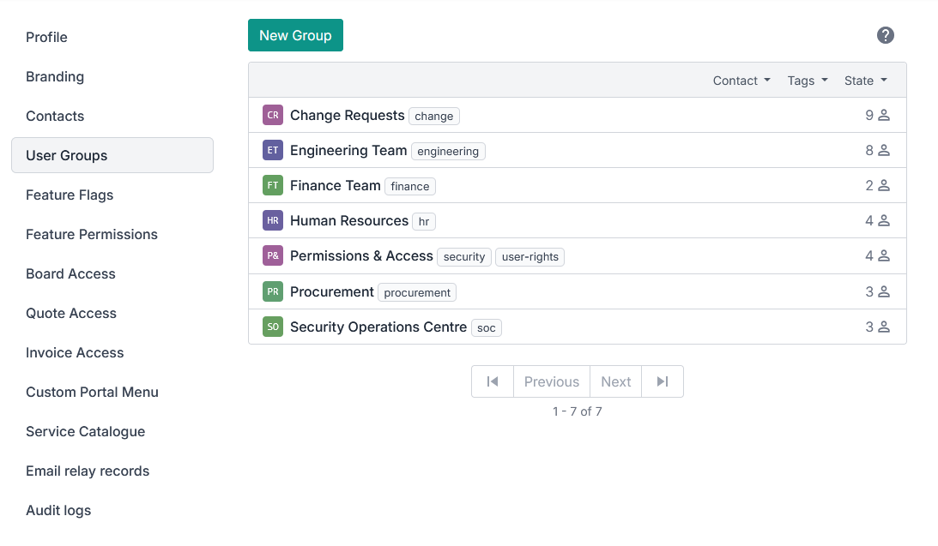Screen dimensions: 938x546
Task: Click the engineering tag badge
Action: coord(448,152)
